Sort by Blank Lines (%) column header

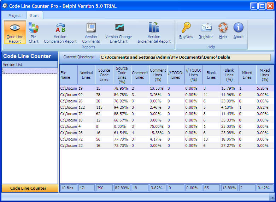click(229, 75)
